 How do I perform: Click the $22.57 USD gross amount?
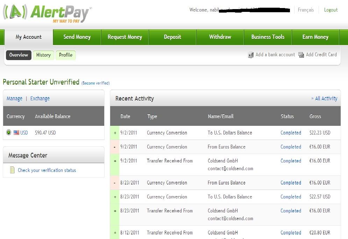[x=320, y=197]
